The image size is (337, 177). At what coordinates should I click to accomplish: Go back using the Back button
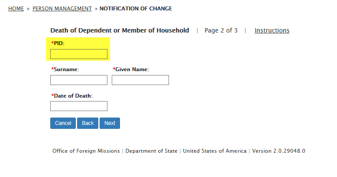(x=87, y=123)
